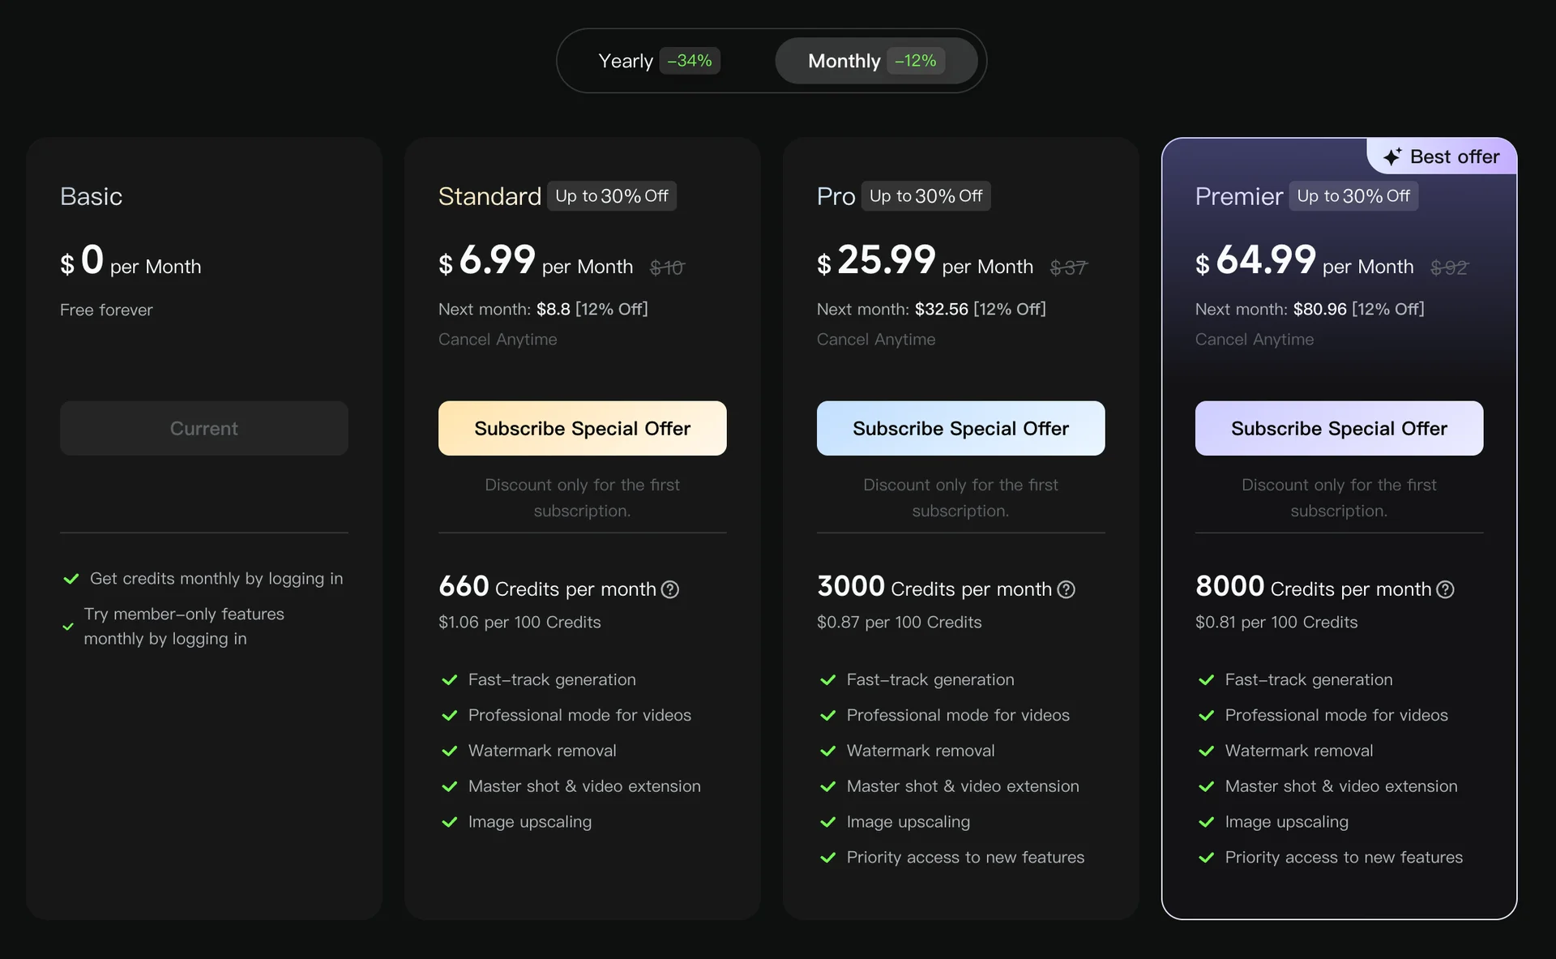Click the Premier credits help icon

click(x=1445, y=589)
